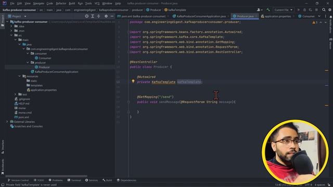
Task: Go to next highlighted problem arrow
Action: [x=326, y=22]
